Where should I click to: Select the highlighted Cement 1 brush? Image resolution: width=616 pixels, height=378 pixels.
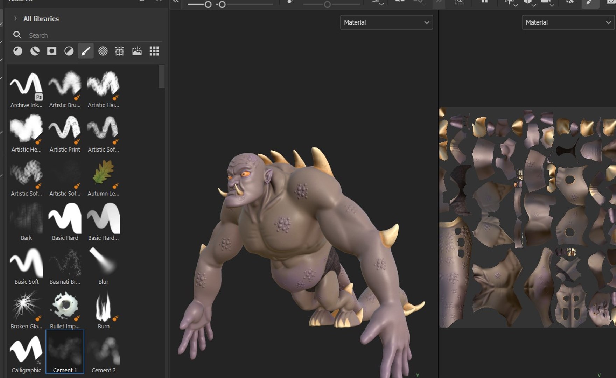pos(65,352)
